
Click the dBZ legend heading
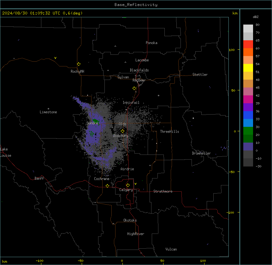tap(256, 17)
